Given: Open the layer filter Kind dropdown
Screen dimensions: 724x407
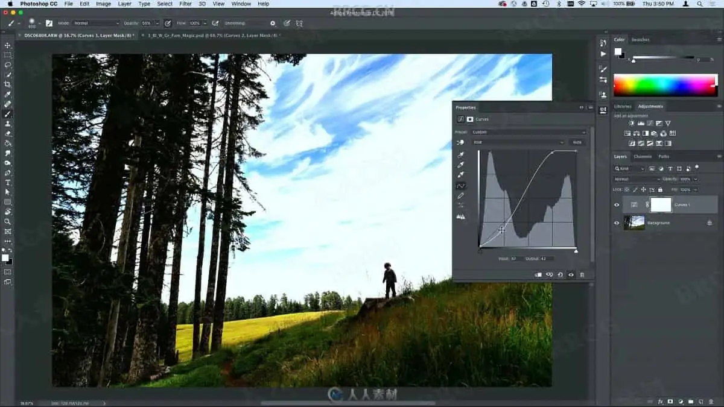Looking at the screenshot, I should point(629,169).
